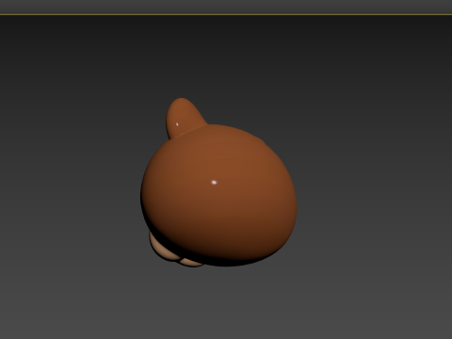The image size is (452, 339).
Task: Select the large brown rounded body mesh
Action: click(218, 195)
